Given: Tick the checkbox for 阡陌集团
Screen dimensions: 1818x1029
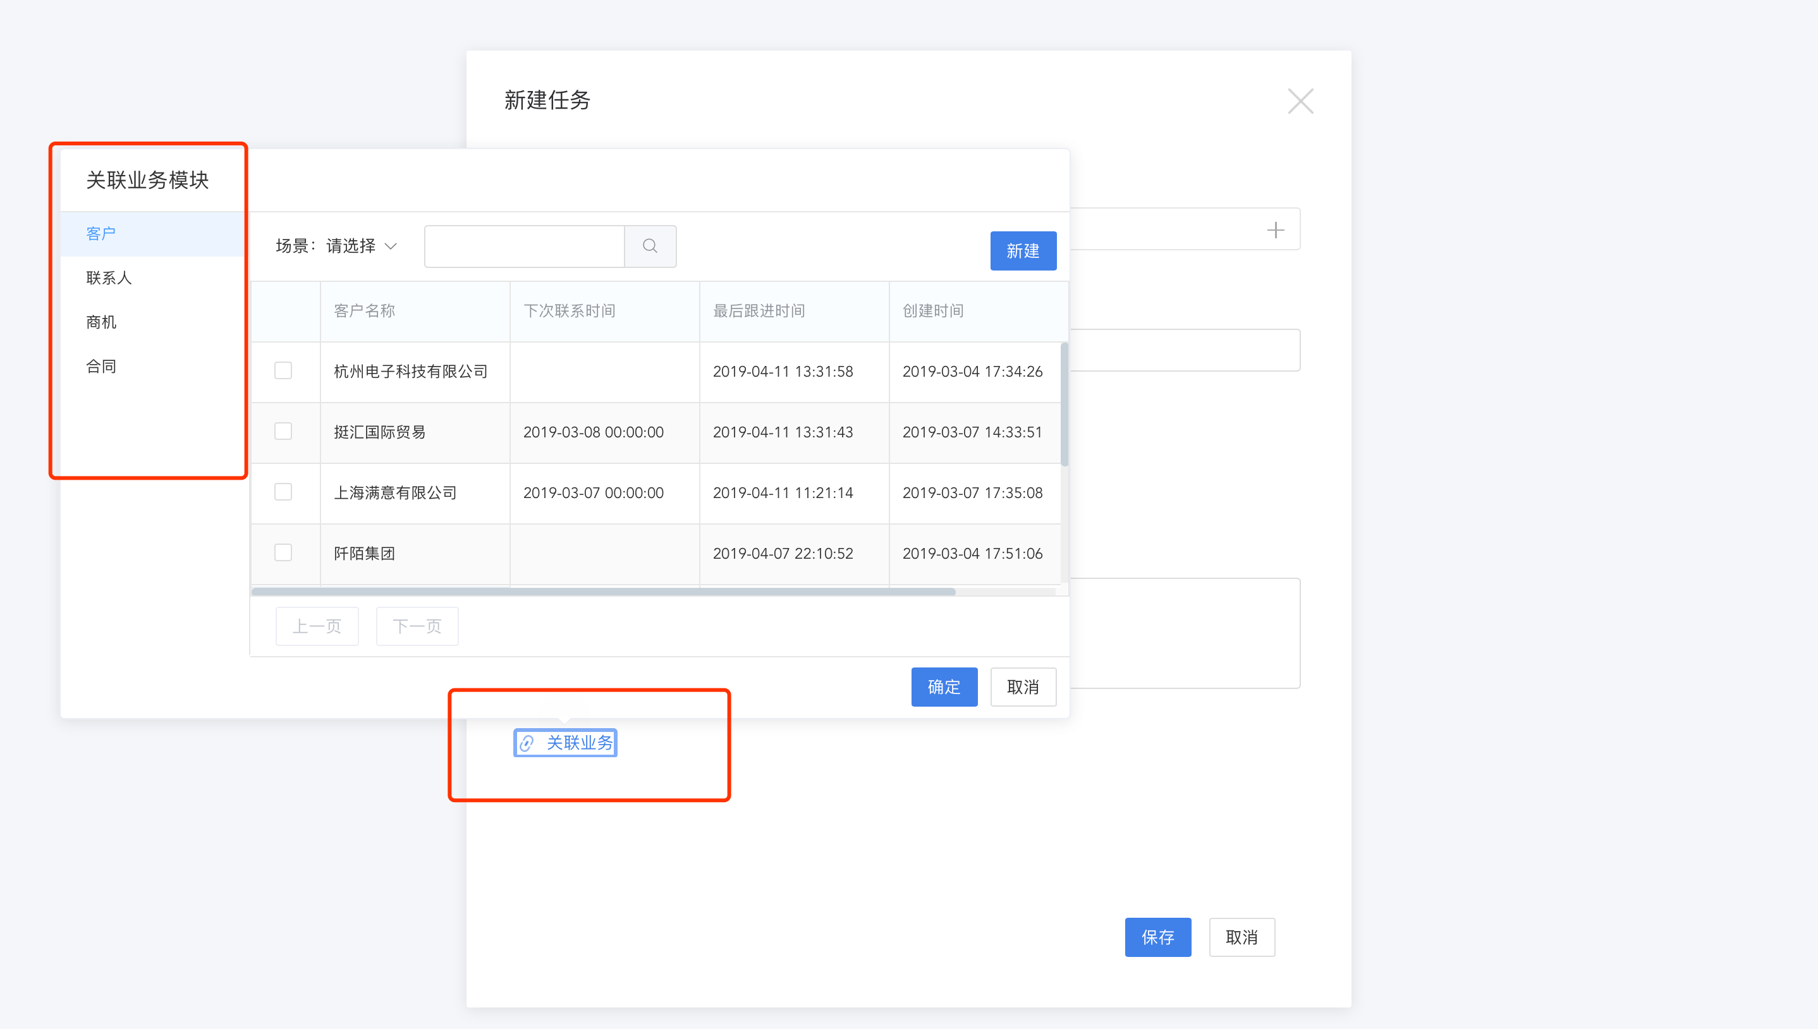Looking at the screenshot, I should (x=283, y=552).
